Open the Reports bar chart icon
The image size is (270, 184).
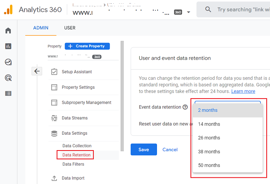[x=8, y=46]
